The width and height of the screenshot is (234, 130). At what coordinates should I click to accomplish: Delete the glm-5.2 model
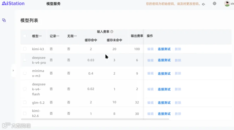tap(178, 102)
